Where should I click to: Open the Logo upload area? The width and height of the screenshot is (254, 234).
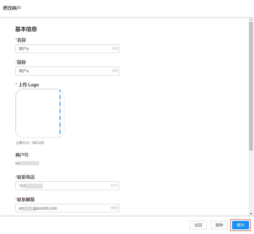pyautogui.click(x=40, y=113)
